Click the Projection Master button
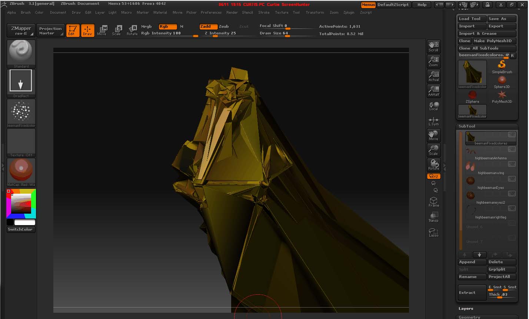Screen dimensions: 529x319 50,31
